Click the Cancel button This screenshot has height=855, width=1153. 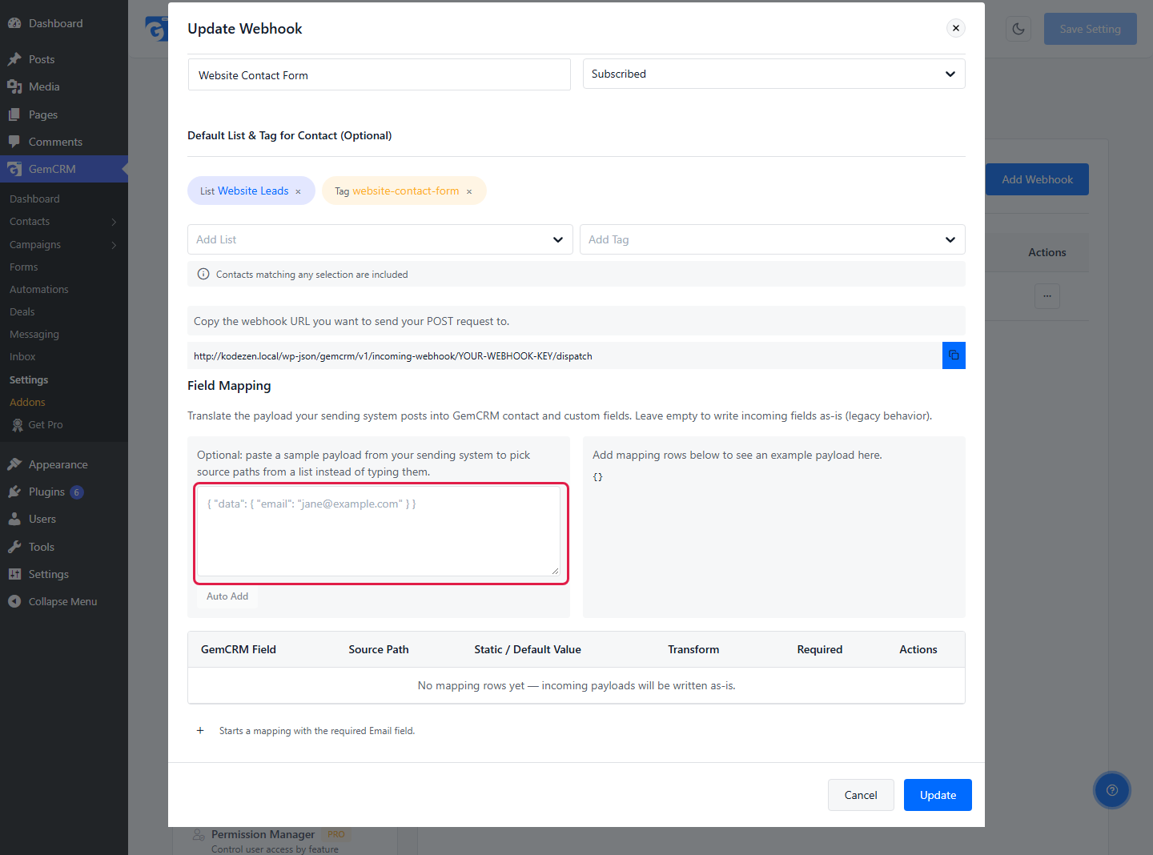[861, 795]
